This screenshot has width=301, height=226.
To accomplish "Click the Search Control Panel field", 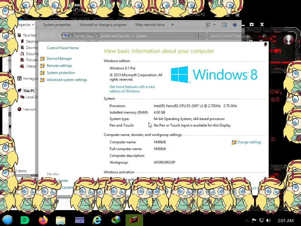I will (x=225, y=36).
